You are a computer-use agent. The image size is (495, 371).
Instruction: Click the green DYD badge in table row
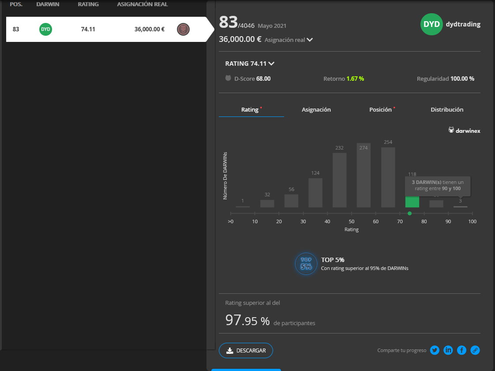point(45,30)
